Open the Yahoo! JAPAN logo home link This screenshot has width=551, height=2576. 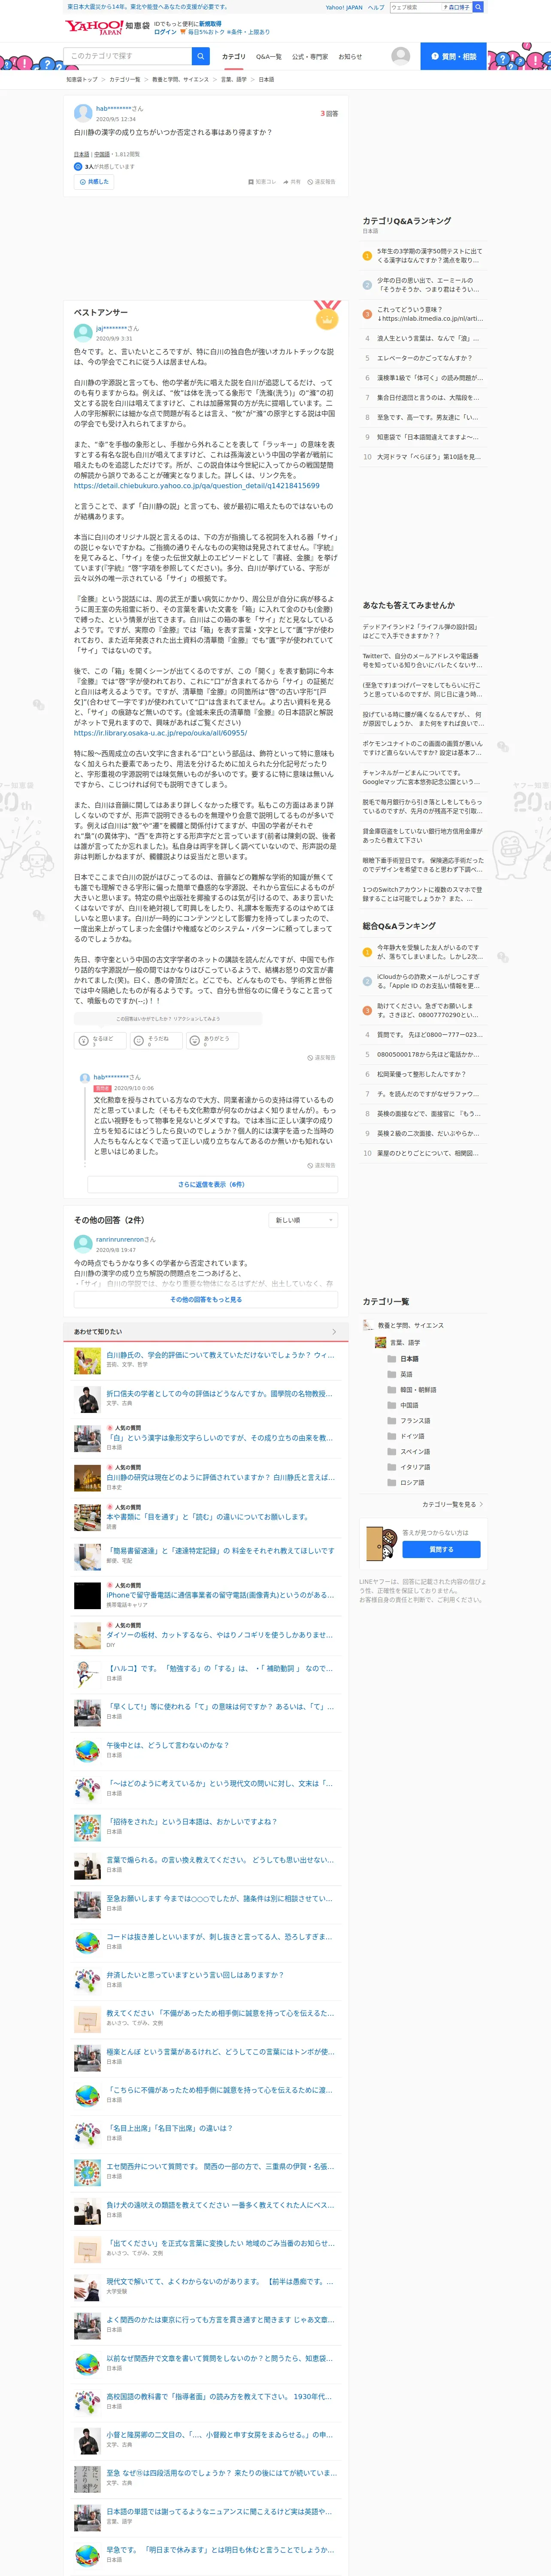tap(94, 27)
